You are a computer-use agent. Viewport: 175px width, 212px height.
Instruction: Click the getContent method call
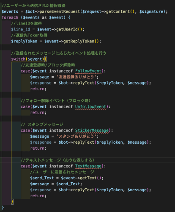click(x=118, y=11)
